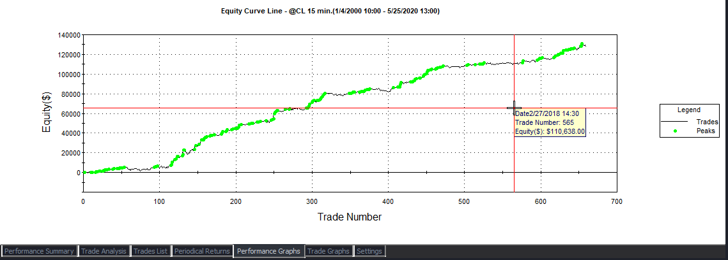
Task: Open the Performance Summary tab
Action: [40, 251]
